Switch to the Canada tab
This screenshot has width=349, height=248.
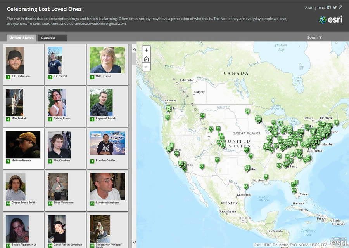(x=52, y=38)
